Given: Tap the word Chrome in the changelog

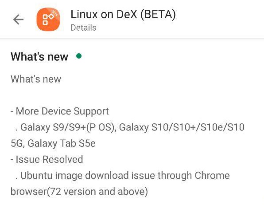Looking at the screenshot, I should coord(212,175).
